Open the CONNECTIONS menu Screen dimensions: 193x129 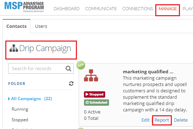(138, 9)
